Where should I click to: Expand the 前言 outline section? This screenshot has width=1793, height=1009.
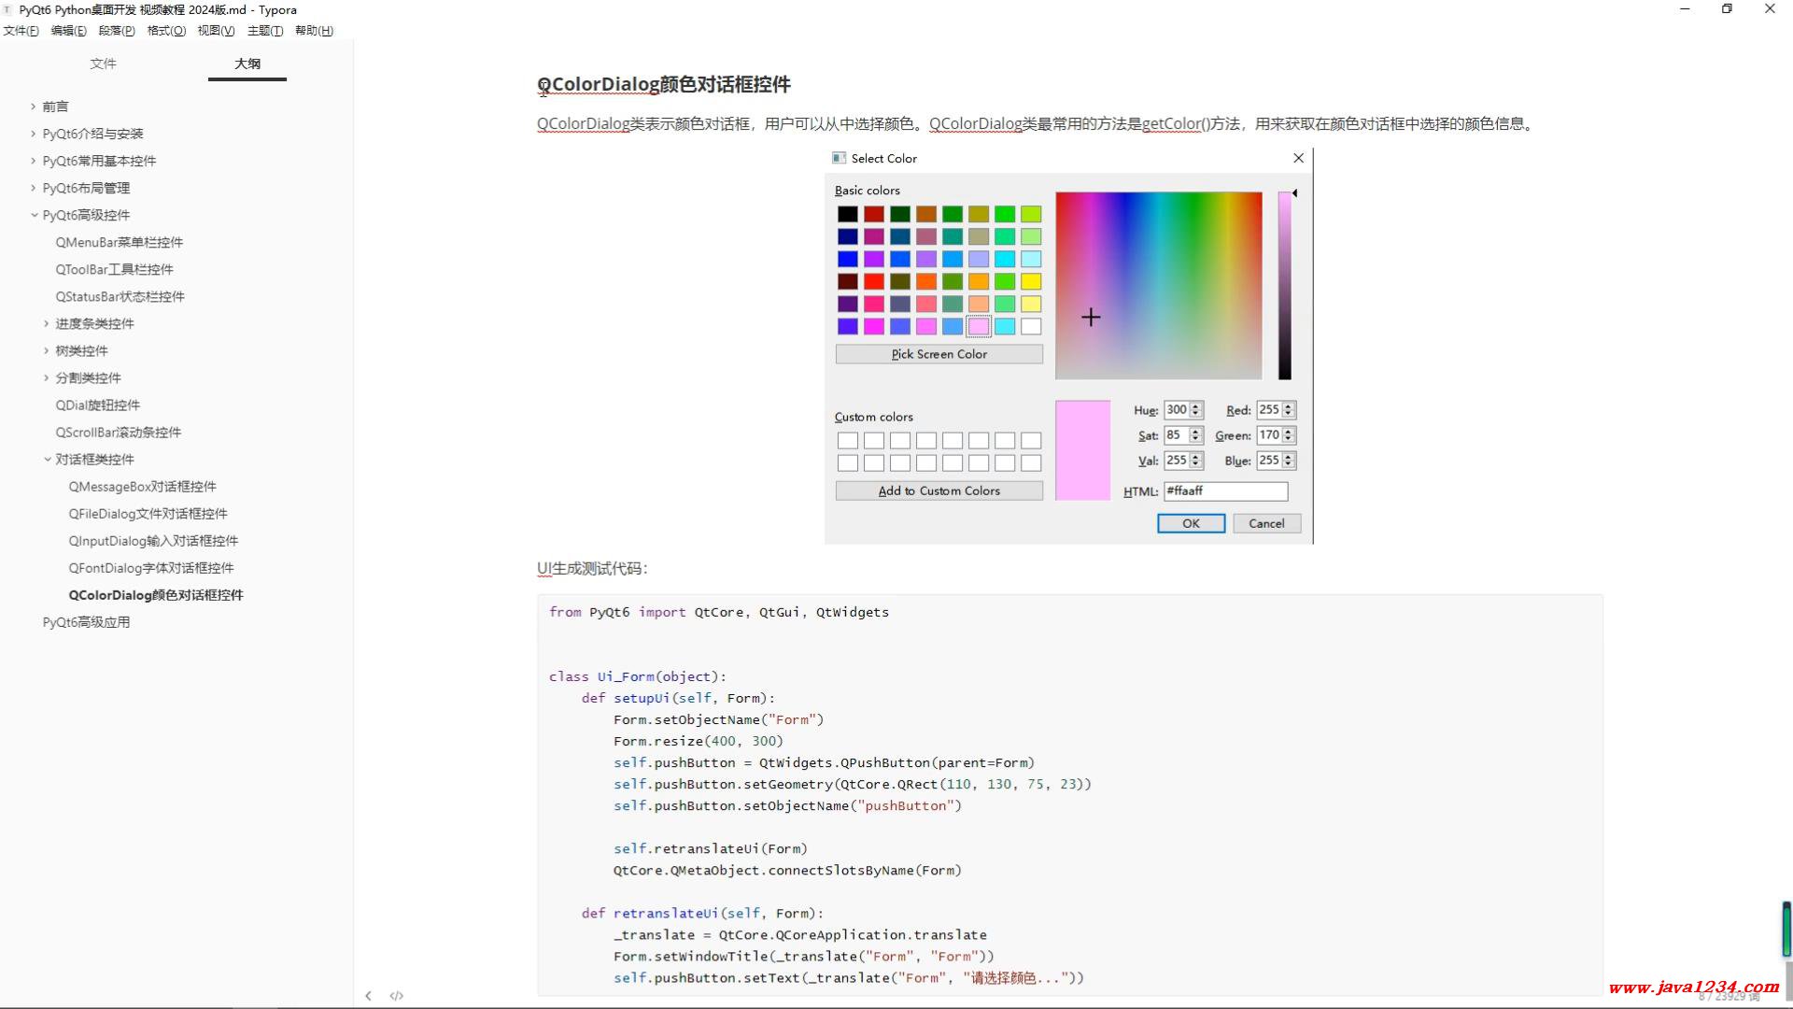tap(34, 107)
